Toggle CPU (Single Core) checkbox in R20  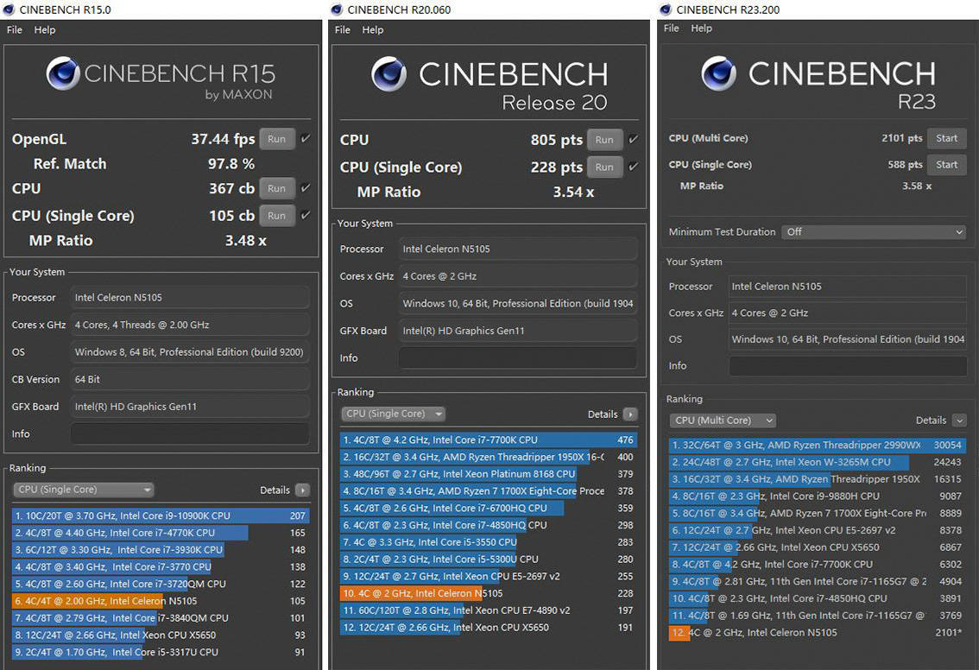(x=633, y=167)
